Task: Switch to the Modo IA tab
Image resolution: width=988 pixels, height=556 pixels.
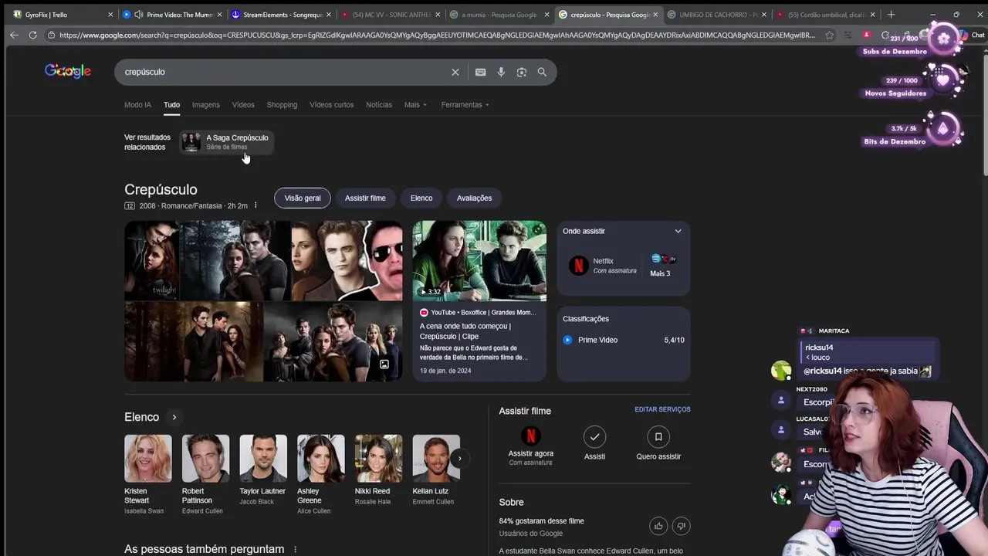Action: click(137, 105)
